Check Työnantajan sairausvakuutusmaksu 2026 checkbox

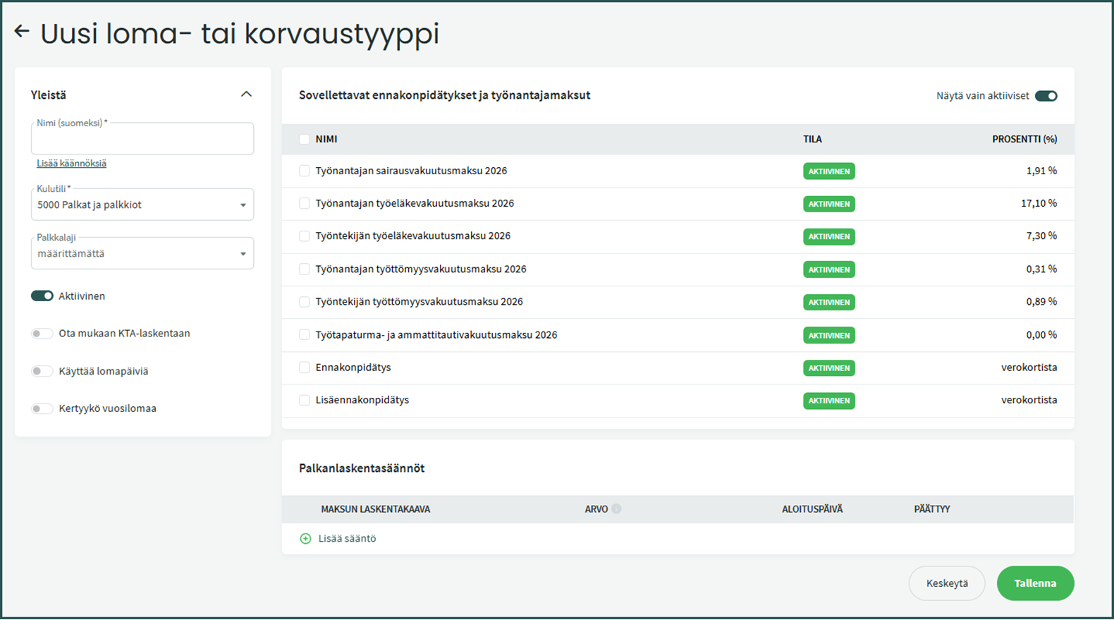305,171
